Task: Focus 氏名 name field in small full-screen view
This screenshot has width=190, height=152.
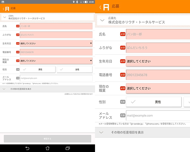Action: (x=56, y=26)
